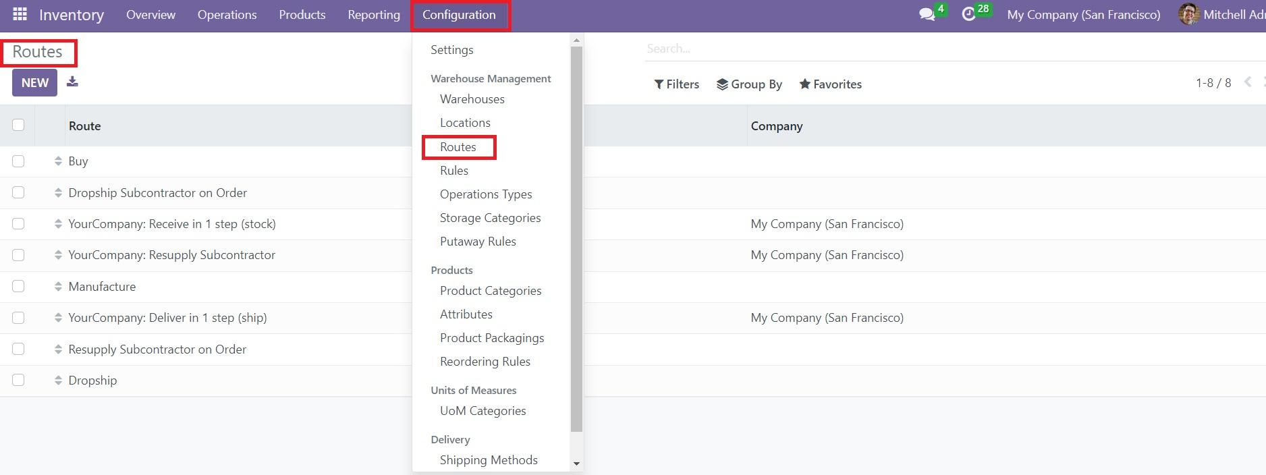Select Storage Categories menu entry

click(x=491, y=218)
